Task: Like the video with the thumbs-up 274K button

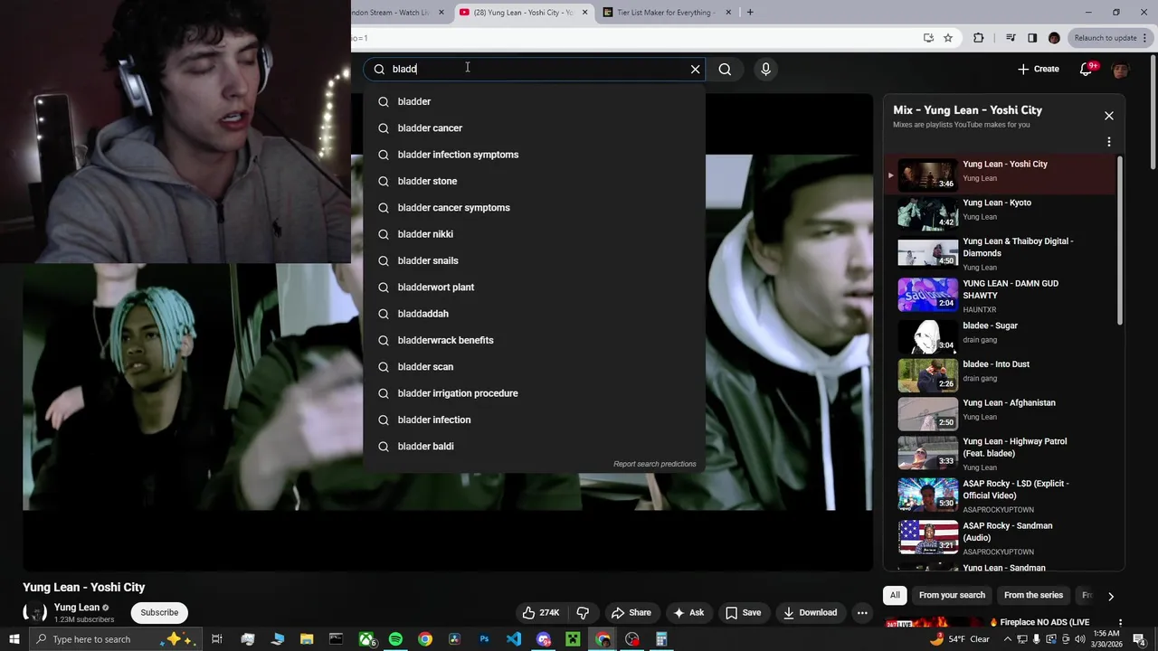Action: coord(540,612)
